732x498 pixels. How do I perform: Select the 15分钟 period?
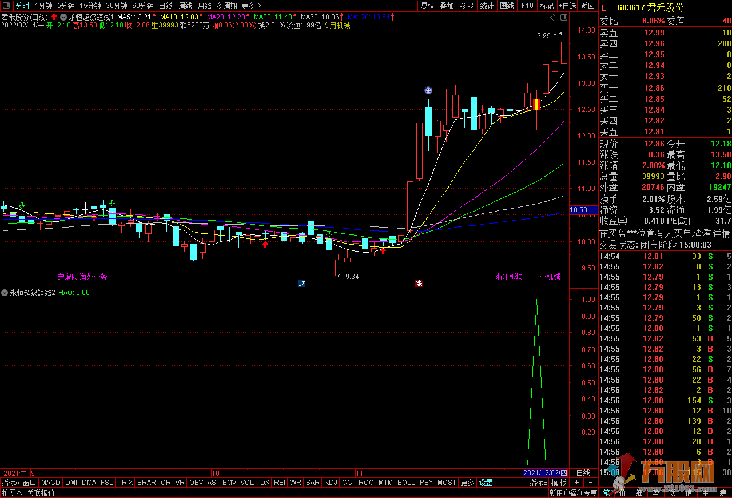(x=90, y=6)
